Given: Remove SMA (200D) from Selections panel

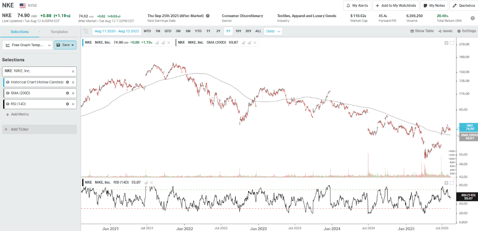Looking at the screenshot, I should (x=73, y=93).
